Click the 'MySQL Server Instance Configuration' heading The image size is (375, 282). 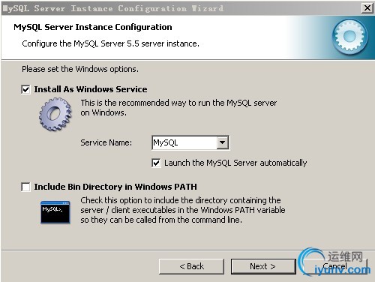93,27
